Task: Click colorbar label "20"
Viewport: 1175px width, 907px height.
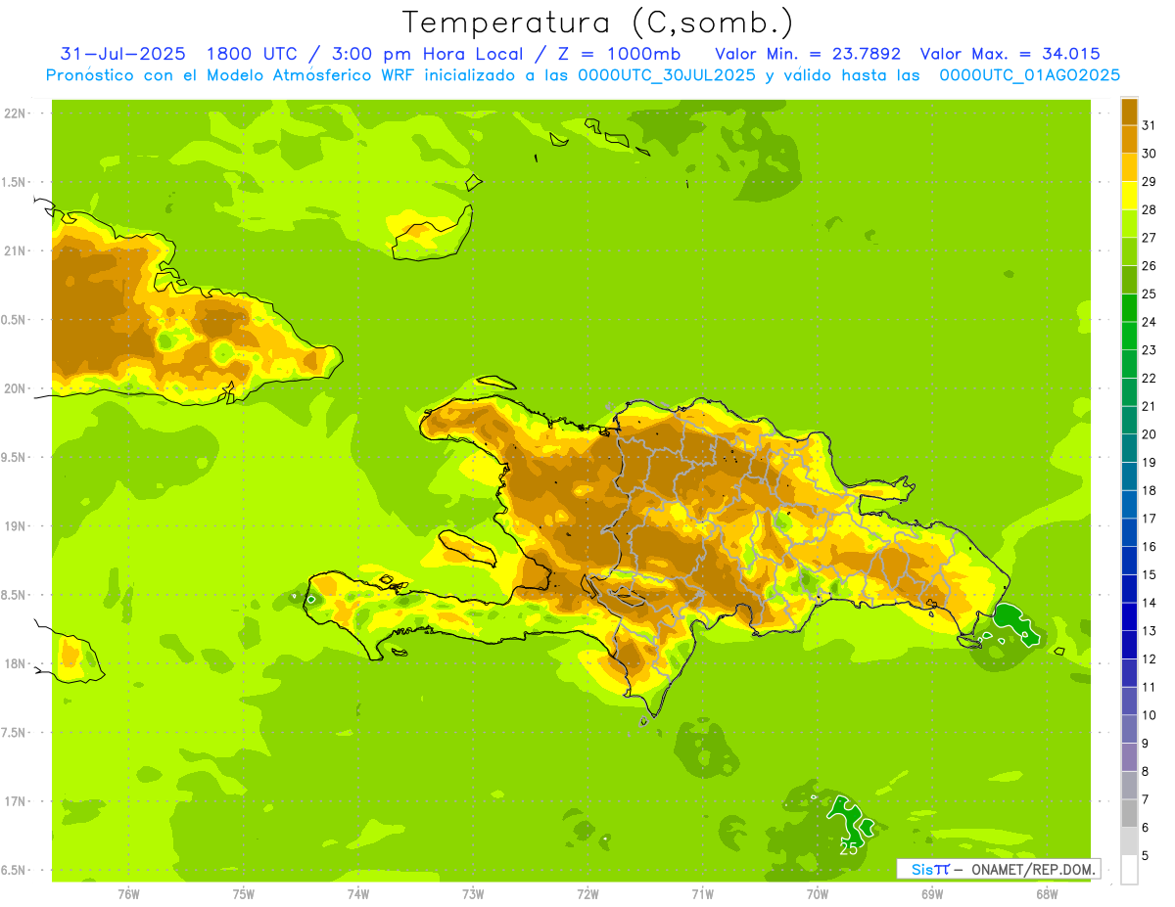Action: click(1149, 434)
